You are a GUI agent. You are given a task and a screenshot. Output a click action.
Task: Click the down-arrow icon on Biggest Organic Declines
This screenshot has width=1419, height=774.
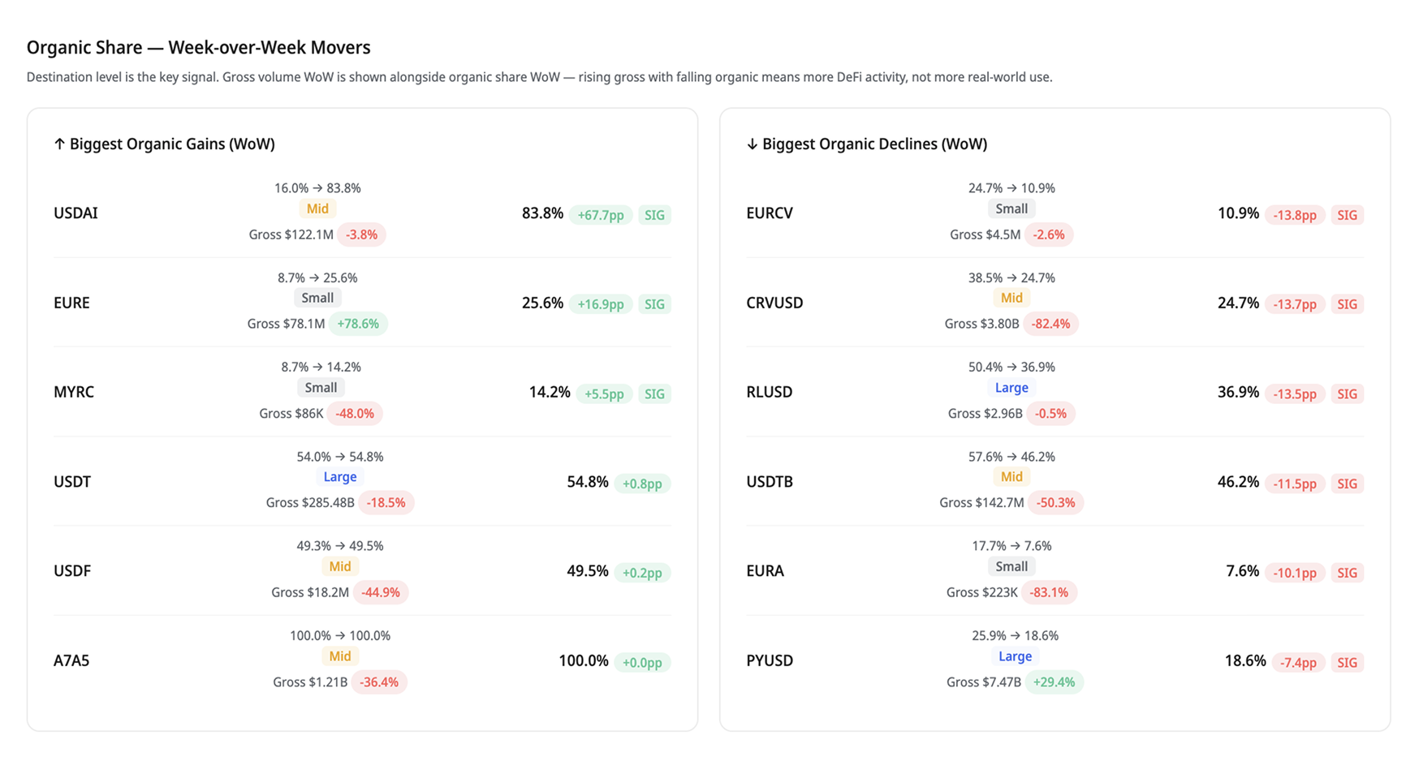pyautogui.click(x=751, y=144)
